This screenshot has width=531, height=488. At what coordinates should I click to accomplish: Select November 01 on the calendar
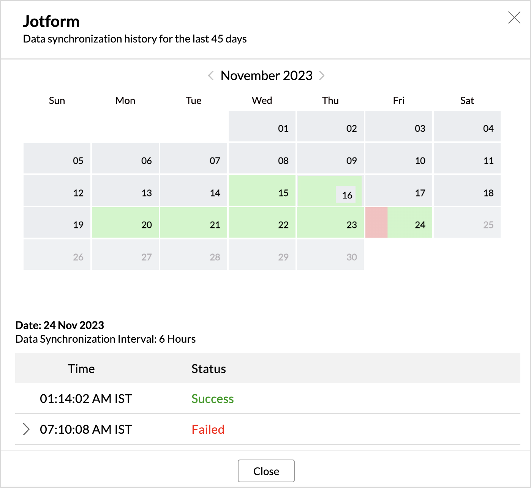262,126
